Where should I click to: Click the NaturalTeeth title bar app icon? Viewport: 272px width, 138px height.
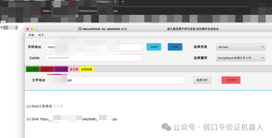point(80,29)
